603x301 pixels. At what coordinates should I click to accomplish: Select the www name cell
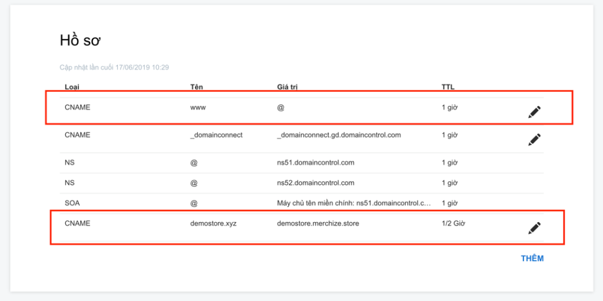pyautogui.click(x=198, y=108)
